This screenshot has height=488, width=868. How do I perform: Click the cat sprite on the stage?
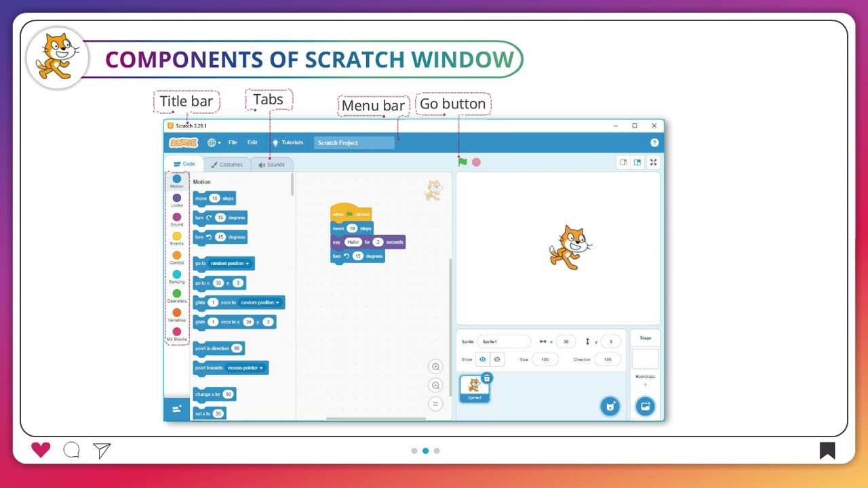click(x=570, y=247)
